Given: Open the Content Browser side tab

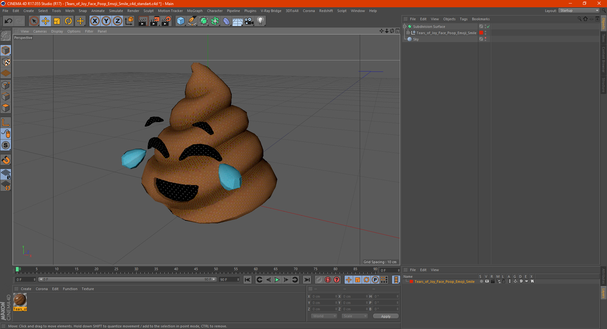Looking at the screenshot, I should tap(604, 59).
